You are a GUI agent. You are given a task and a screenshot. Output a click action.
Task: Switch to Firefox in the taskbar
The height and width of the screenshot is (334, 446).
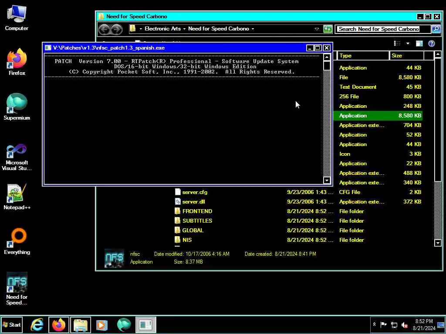(59, 324)
